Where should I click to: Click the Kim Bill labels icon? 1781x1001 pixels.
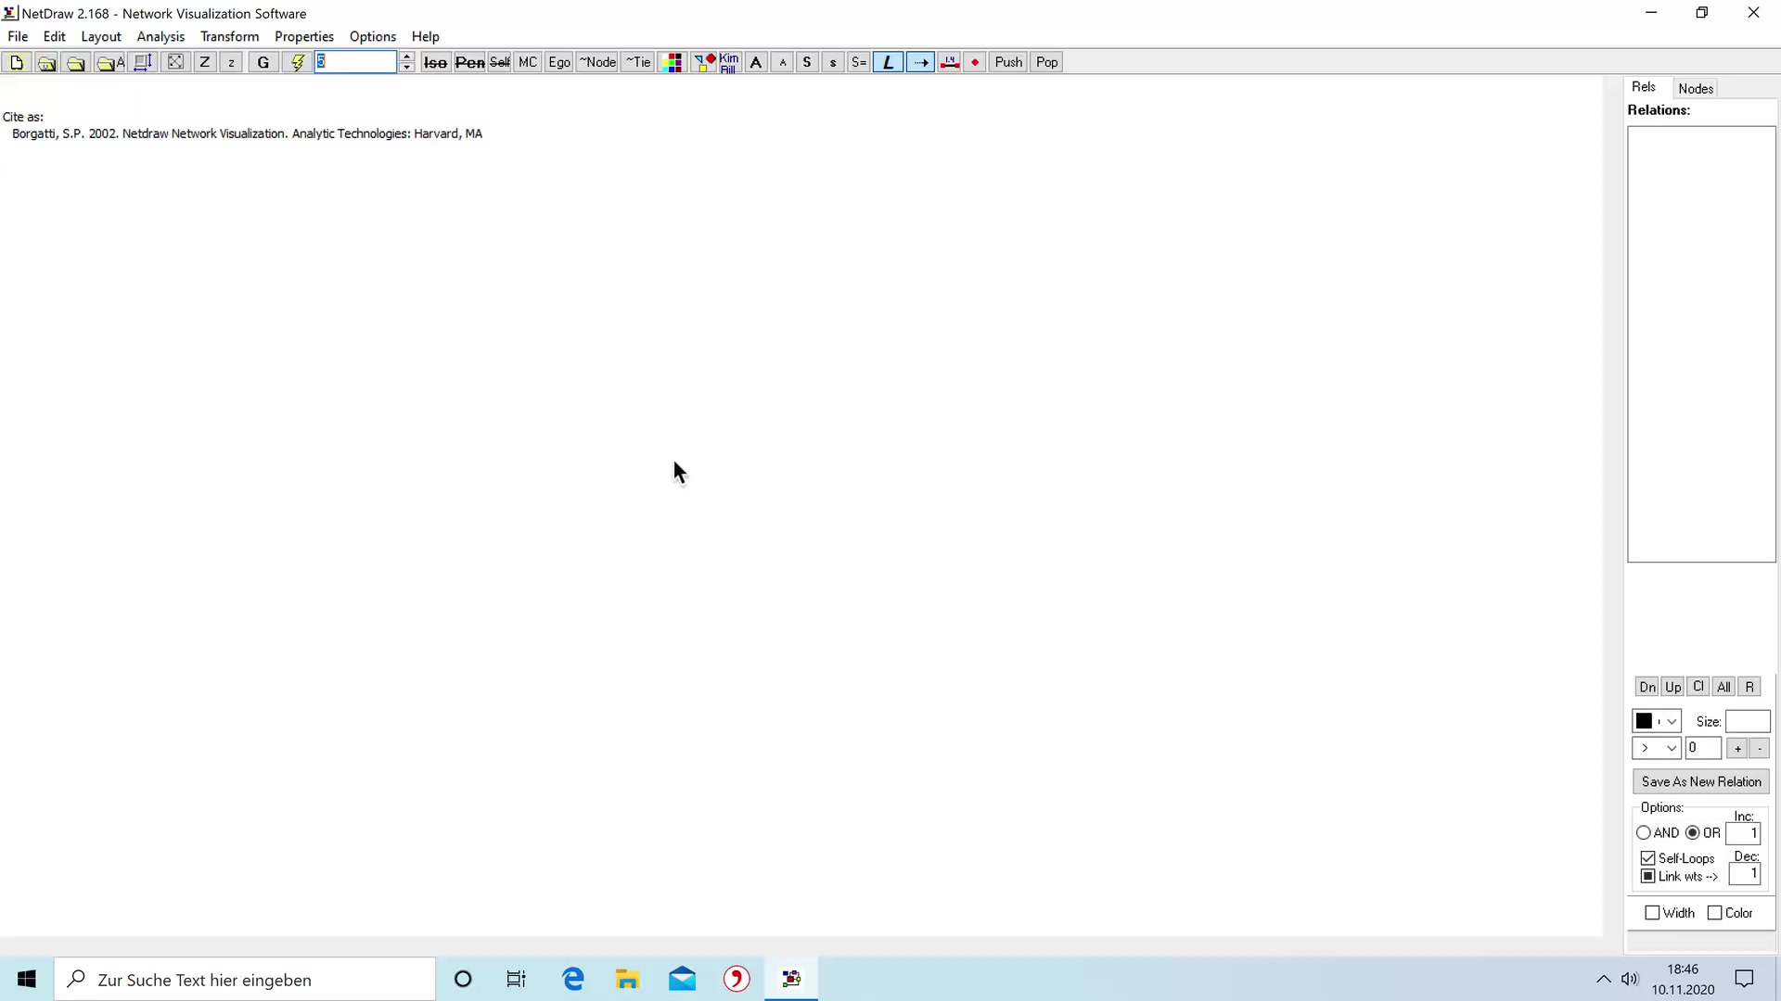click(x=729, y=62)
